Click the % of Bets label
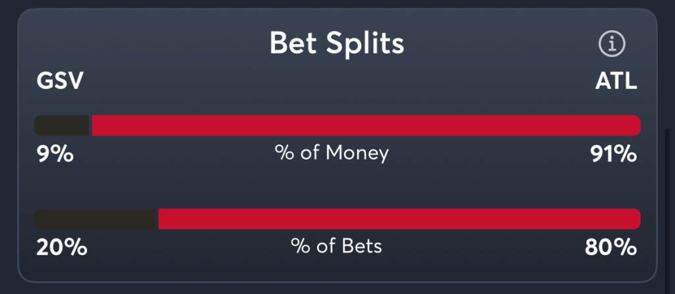The height and width of the screenshot is (294, 675). 336,247
